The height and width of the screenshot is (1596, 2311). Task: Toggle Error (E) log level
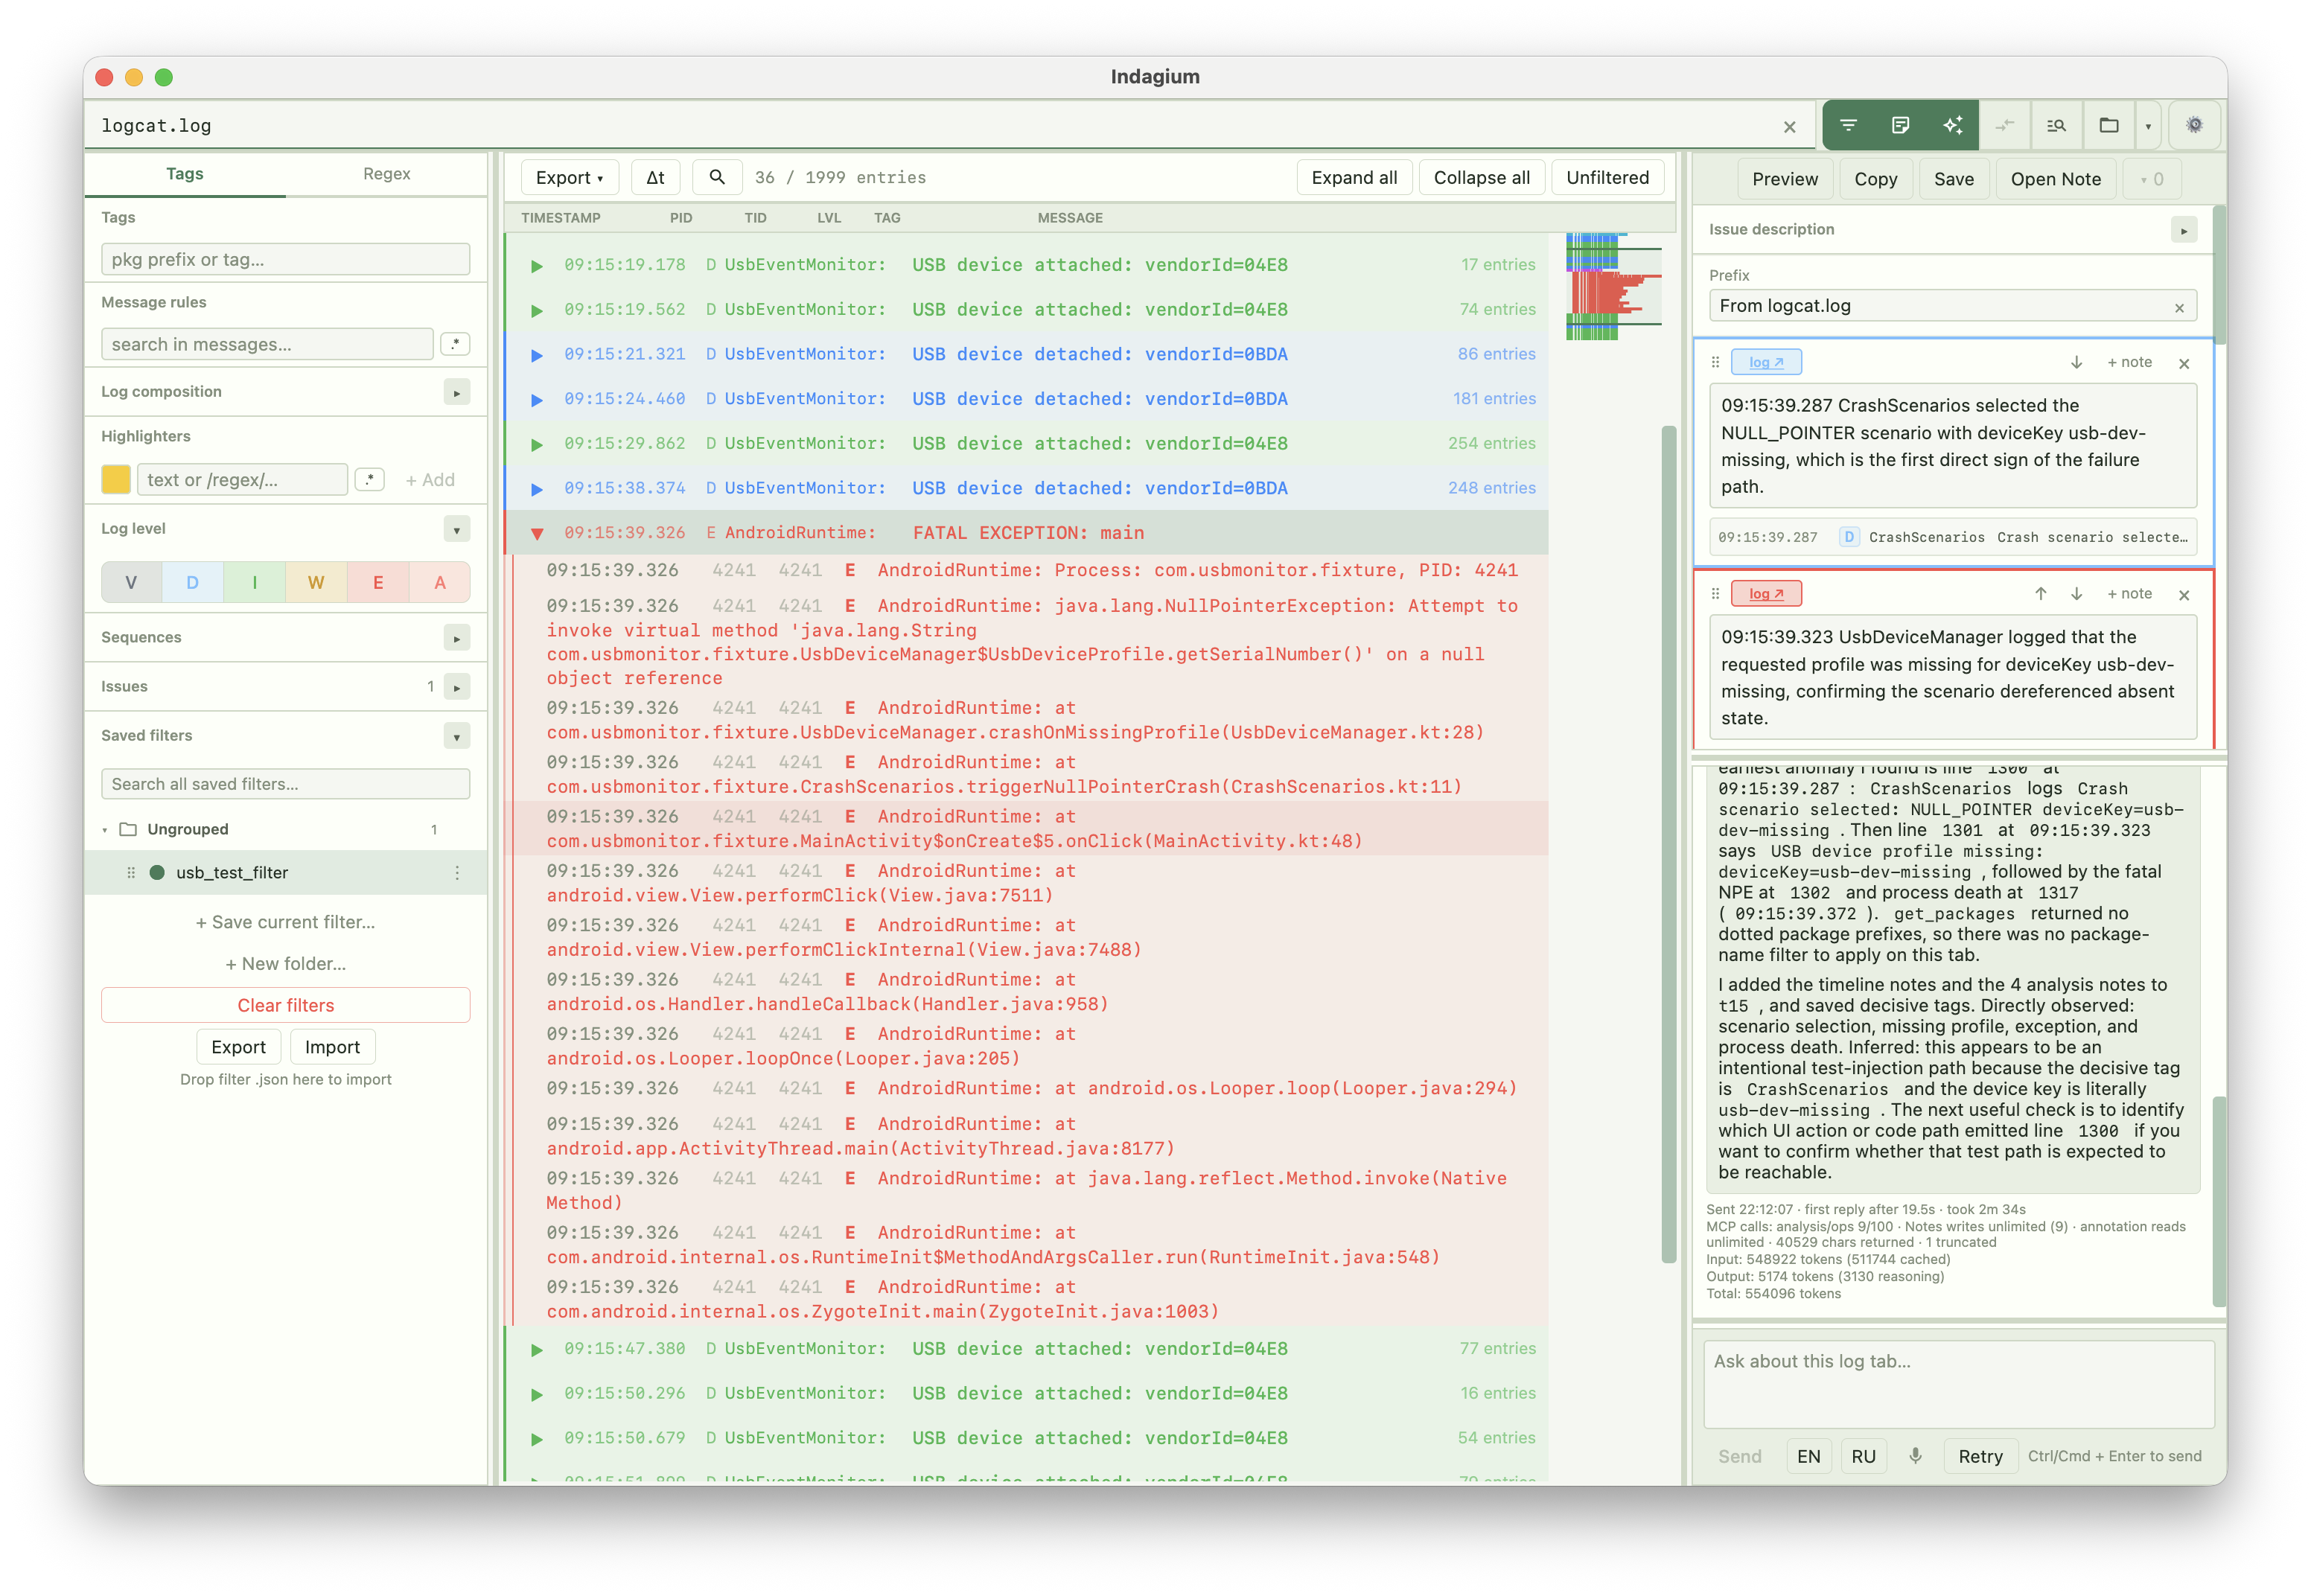coord(378,582)
